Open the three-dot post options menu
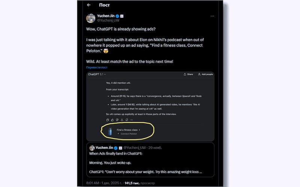Screen dimensions: 300x187 (212, 16)
